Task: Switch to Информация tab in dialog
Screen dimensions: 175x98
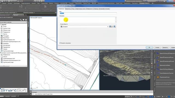Action: tap(61, 9)
